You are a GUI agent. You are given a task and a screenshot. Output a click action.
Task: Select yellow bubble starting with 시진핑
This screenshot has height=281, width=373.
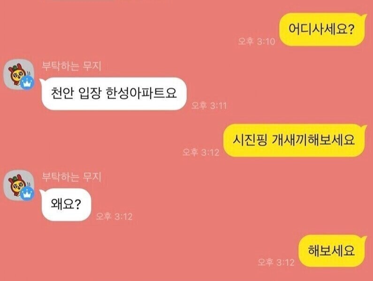click(295, 140)
